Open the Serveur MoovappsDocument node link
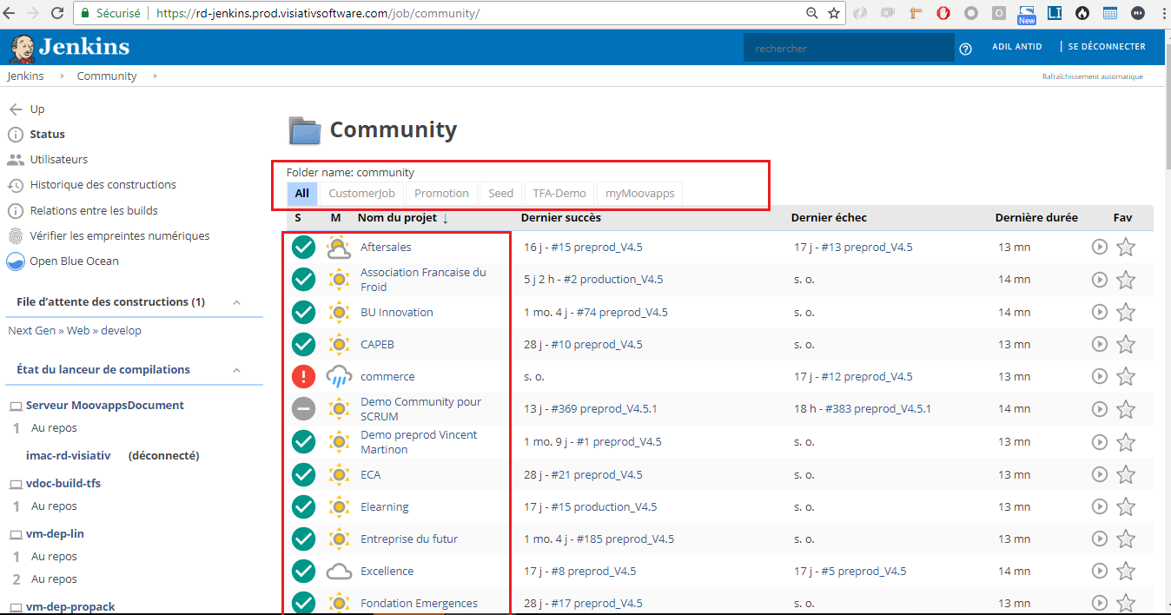This screenshot has height=615, width=1171. pyautogui.click(x=105, y=405)
